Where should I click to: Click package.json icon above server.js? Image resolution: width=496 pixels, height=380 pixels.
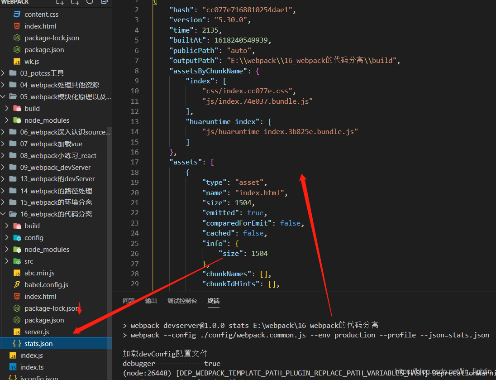[x=17, y=320]
